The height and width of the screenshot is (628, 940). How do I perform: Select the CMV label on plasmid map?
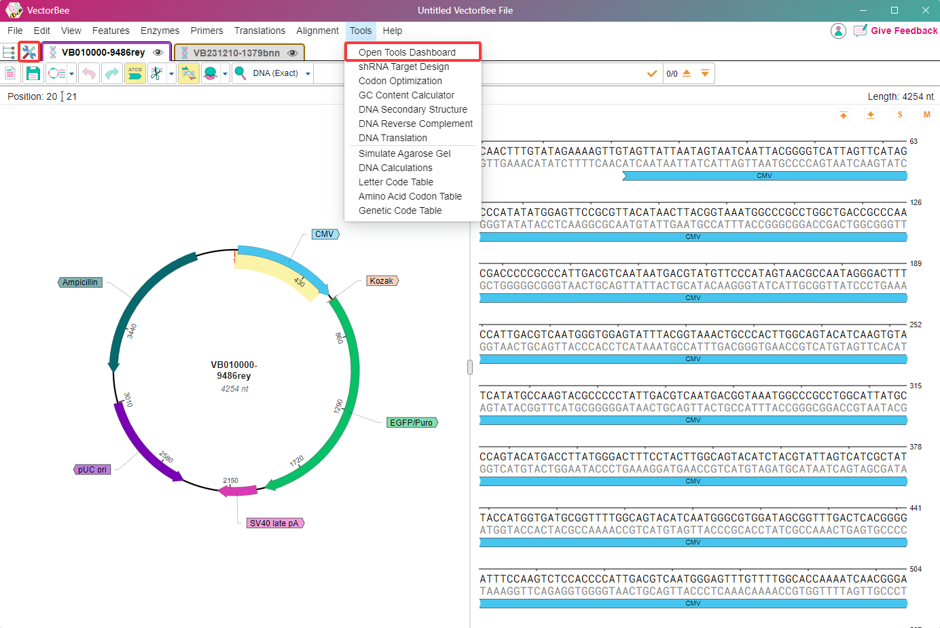coord(325,234)
